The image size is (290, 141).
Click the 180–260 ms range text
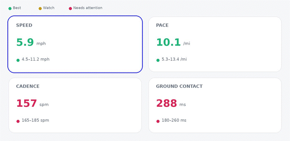tap(174, 120)
